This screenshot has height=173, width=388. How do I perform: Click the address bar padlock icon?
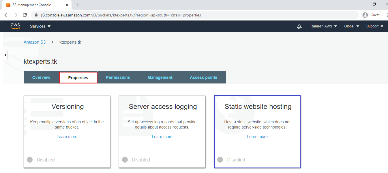(37, 15)
